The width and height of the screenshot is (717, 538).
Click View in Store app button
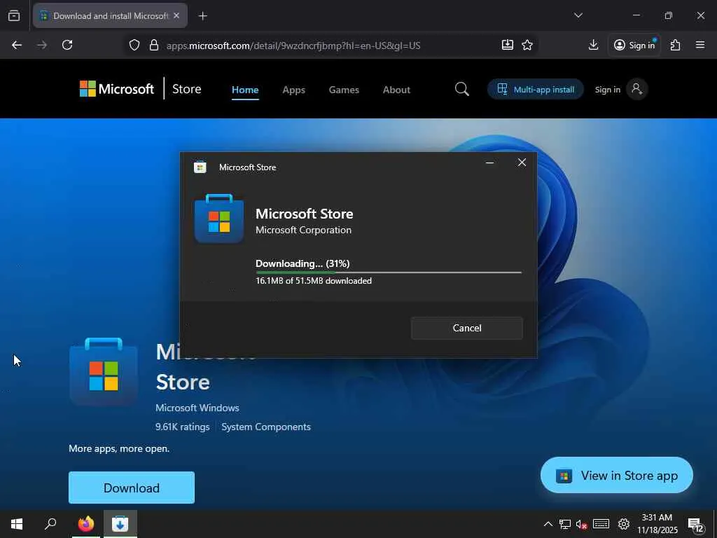616,476
